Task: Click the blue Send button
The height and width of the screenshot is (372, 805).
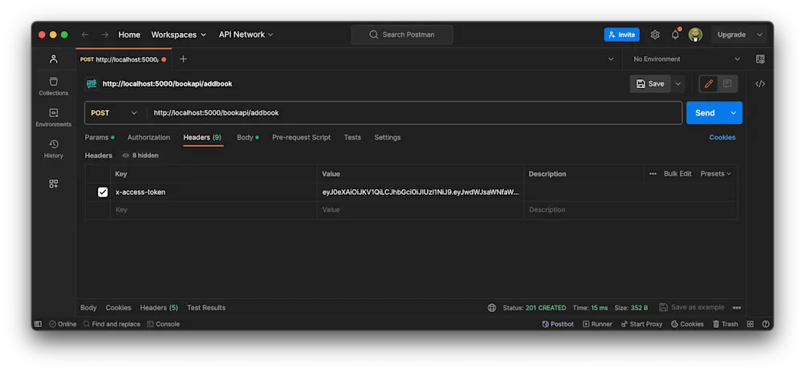Action: point(705,113)
